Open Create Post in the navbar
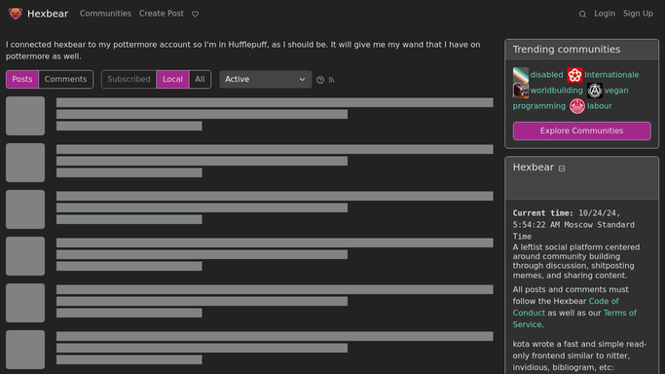This screenshot has width=665, height=374. pyautogui.click(x=162, y=14)
